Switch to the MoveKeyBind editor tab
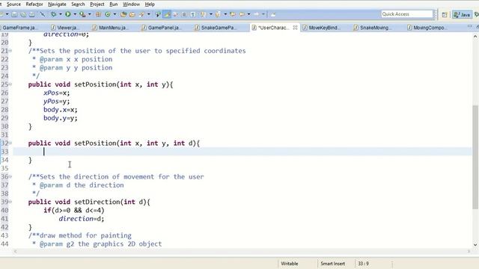Image resolution: width=479 pixels, height=269 pixels. [323, 28]
